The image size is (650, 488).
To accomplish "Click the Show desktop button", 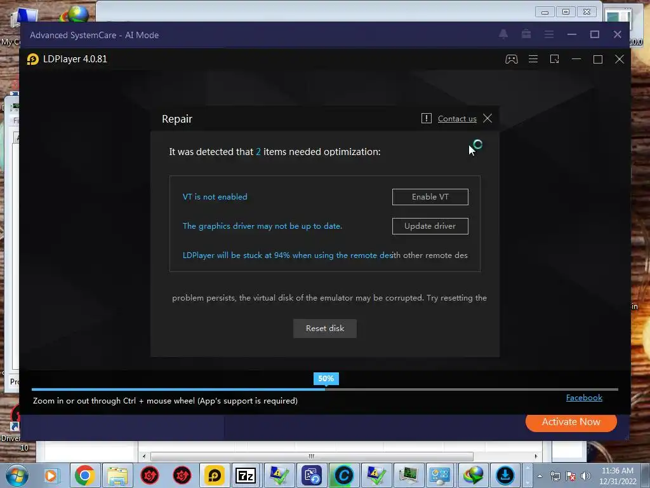I will pos(646,475).
